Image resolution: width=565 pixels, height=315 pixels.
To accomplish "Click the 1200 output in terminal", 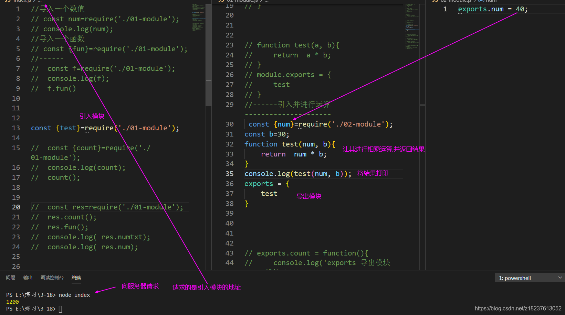I will point(12,302).
